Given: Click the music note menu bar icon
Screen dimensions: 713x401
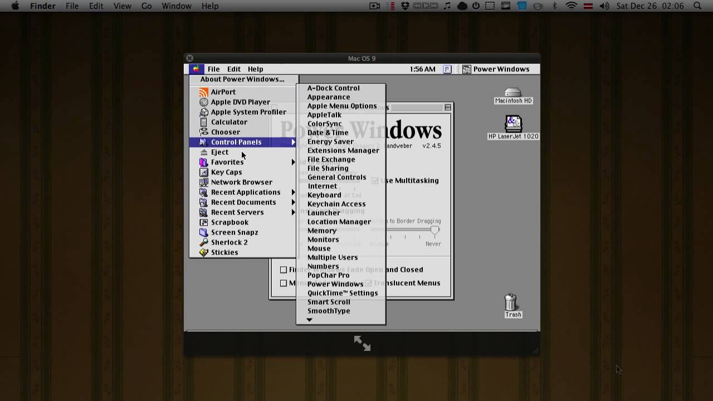Looking at the screenshot, I should [447, 6].
